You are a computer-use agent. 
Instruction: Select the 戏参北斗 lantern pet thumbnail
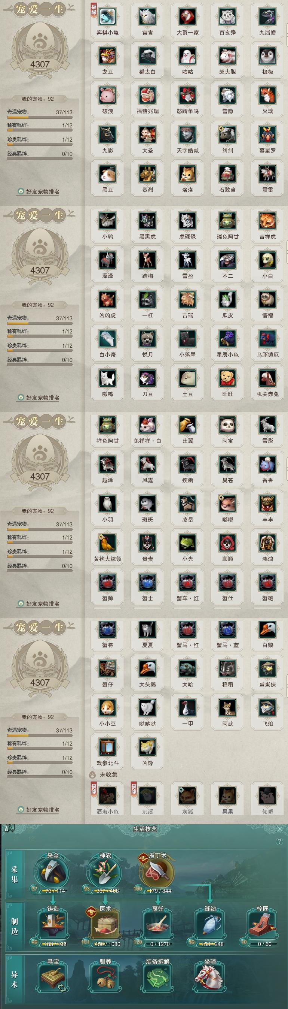pyautogui.click(x=107, y=747)
